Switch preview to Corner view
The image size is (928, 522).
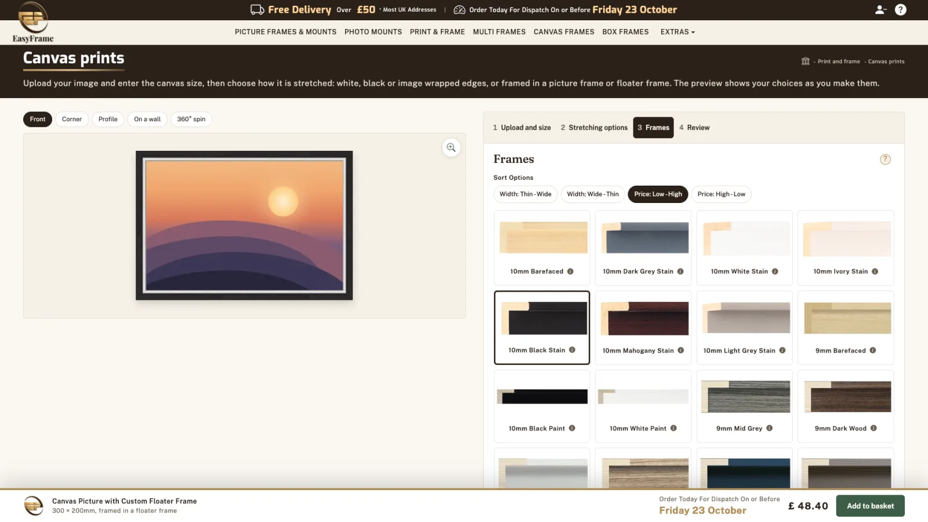coord(72,119)
